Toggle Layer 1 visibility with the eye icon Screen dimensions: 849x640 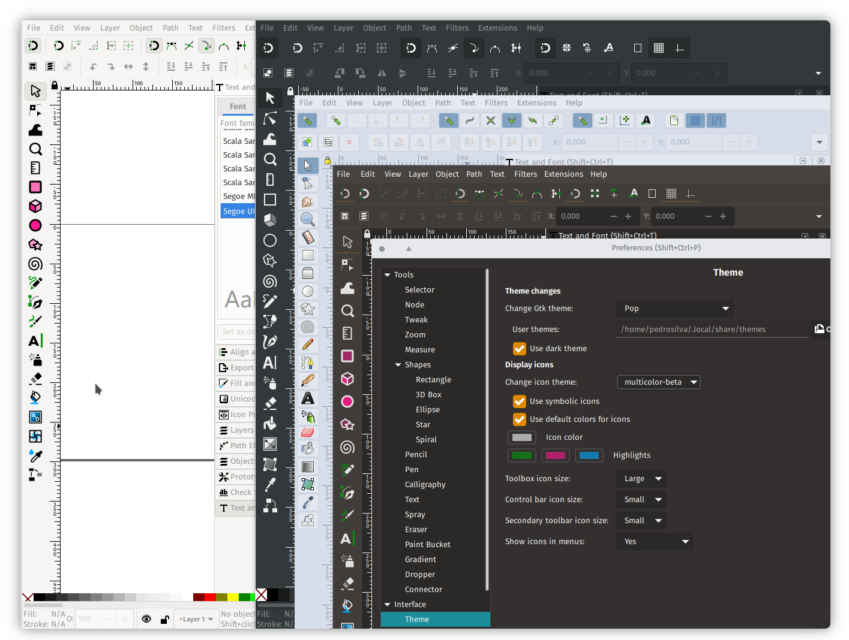coord(146,619)
